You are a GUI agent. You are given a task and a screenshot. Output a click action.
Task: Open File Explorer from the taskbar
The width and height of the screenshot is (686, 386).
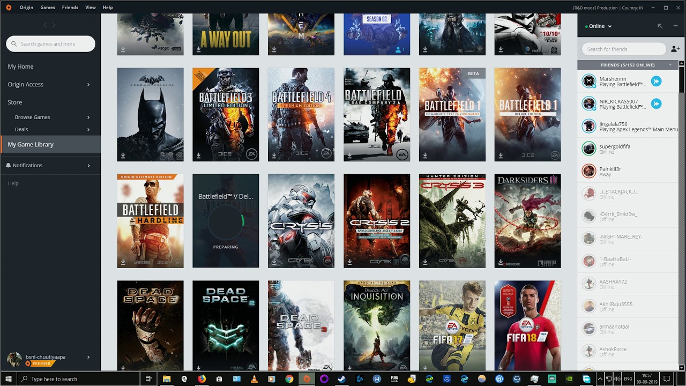[167, 378]
